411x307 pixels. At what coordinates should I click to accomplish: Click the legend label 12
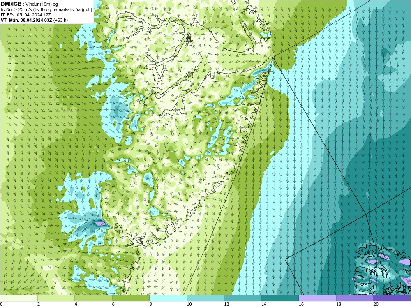[226, 304]
